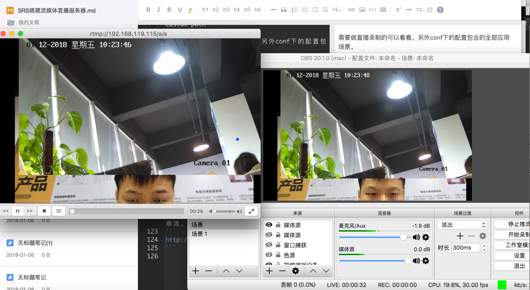530x290 pixels.
Task: Open 媒体源 mixer gear settings
Action: coord(426,260)
